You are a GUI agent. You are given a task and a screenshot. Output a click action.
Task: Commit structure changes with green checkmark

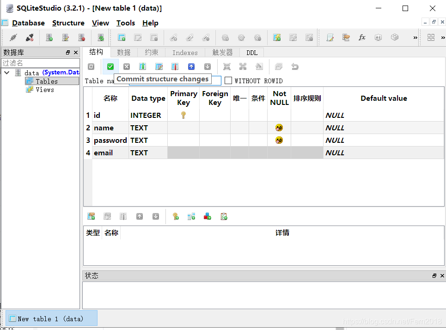110,67
